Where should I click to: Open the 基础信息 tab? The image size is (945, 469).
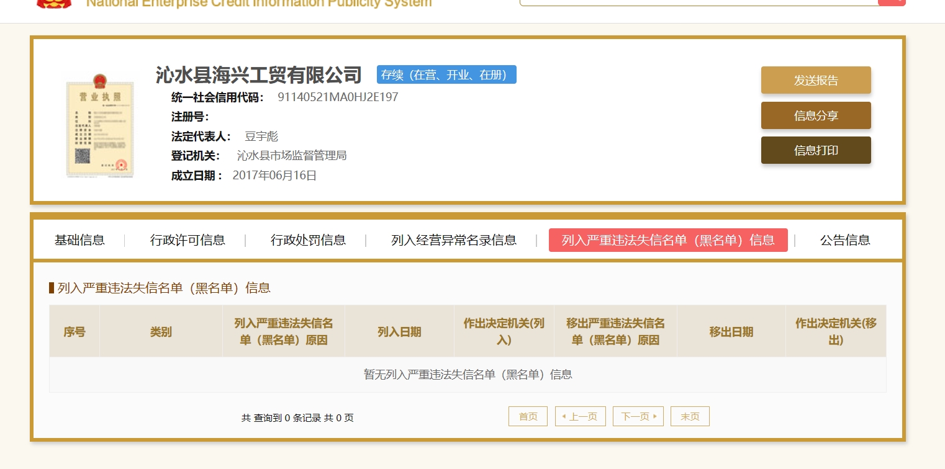coord(79,240)
